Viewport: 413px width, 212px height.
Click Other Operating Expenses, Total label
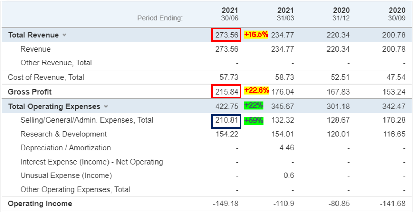coord(75,189)
